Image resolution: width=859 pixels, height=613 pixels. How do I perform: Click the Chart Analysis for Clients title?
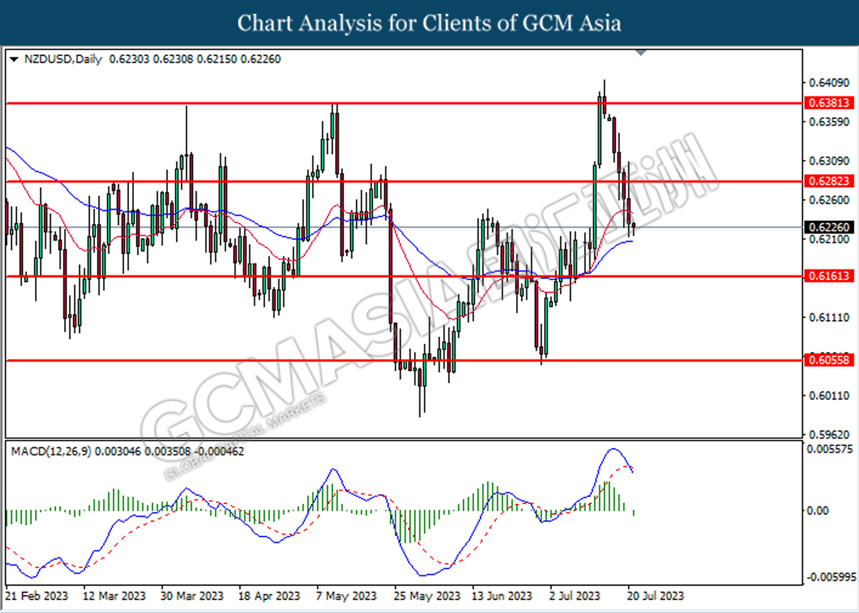(x=429, y=23)
